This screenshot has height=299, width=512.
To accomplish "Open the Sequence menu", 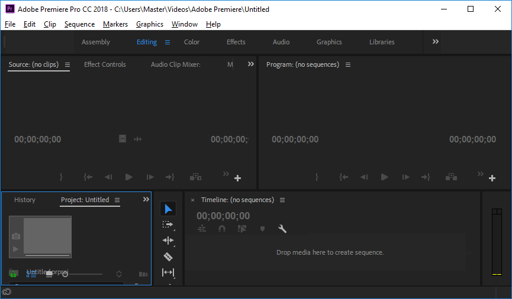I will 79,24.
